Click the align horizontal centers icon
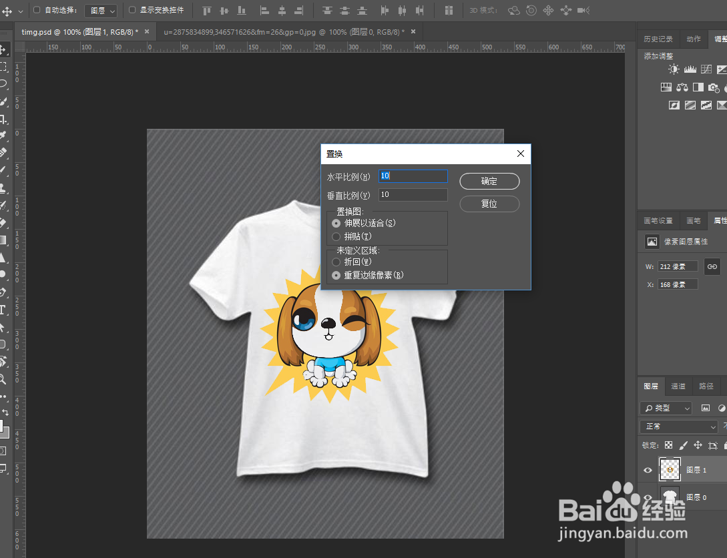Viewport: 727px width, 558px height. point(282,10)
